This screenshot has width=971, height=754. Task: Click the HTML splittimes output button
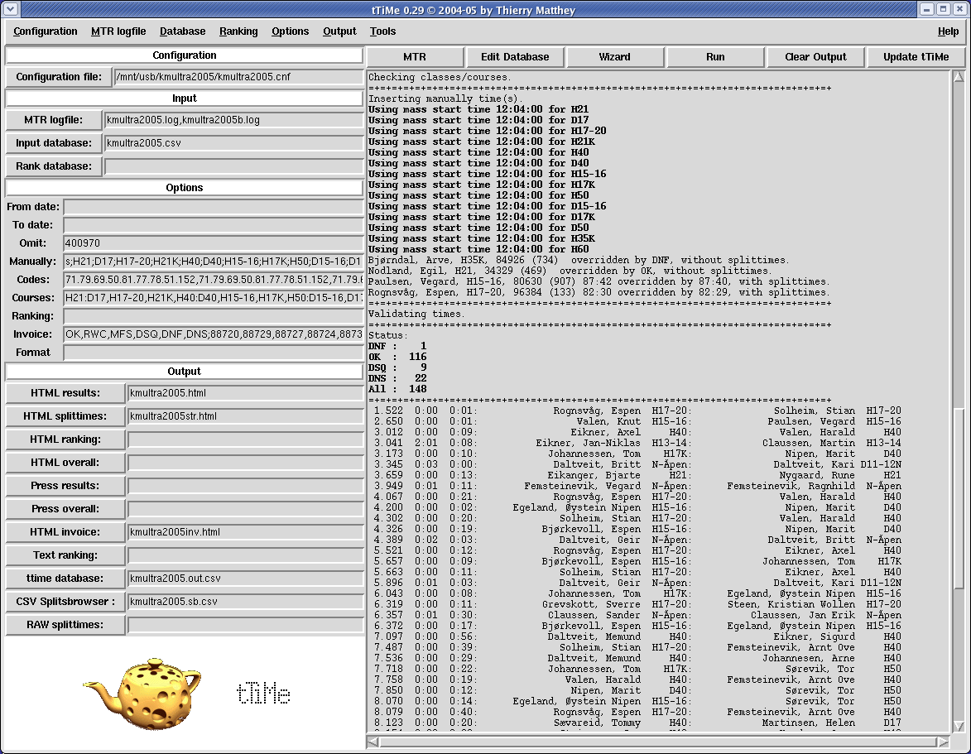65,416
